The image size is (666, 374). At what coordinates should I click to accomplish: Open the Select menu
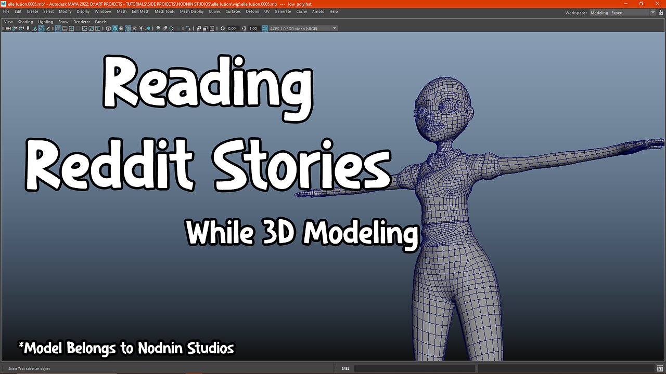coord(48,11)
